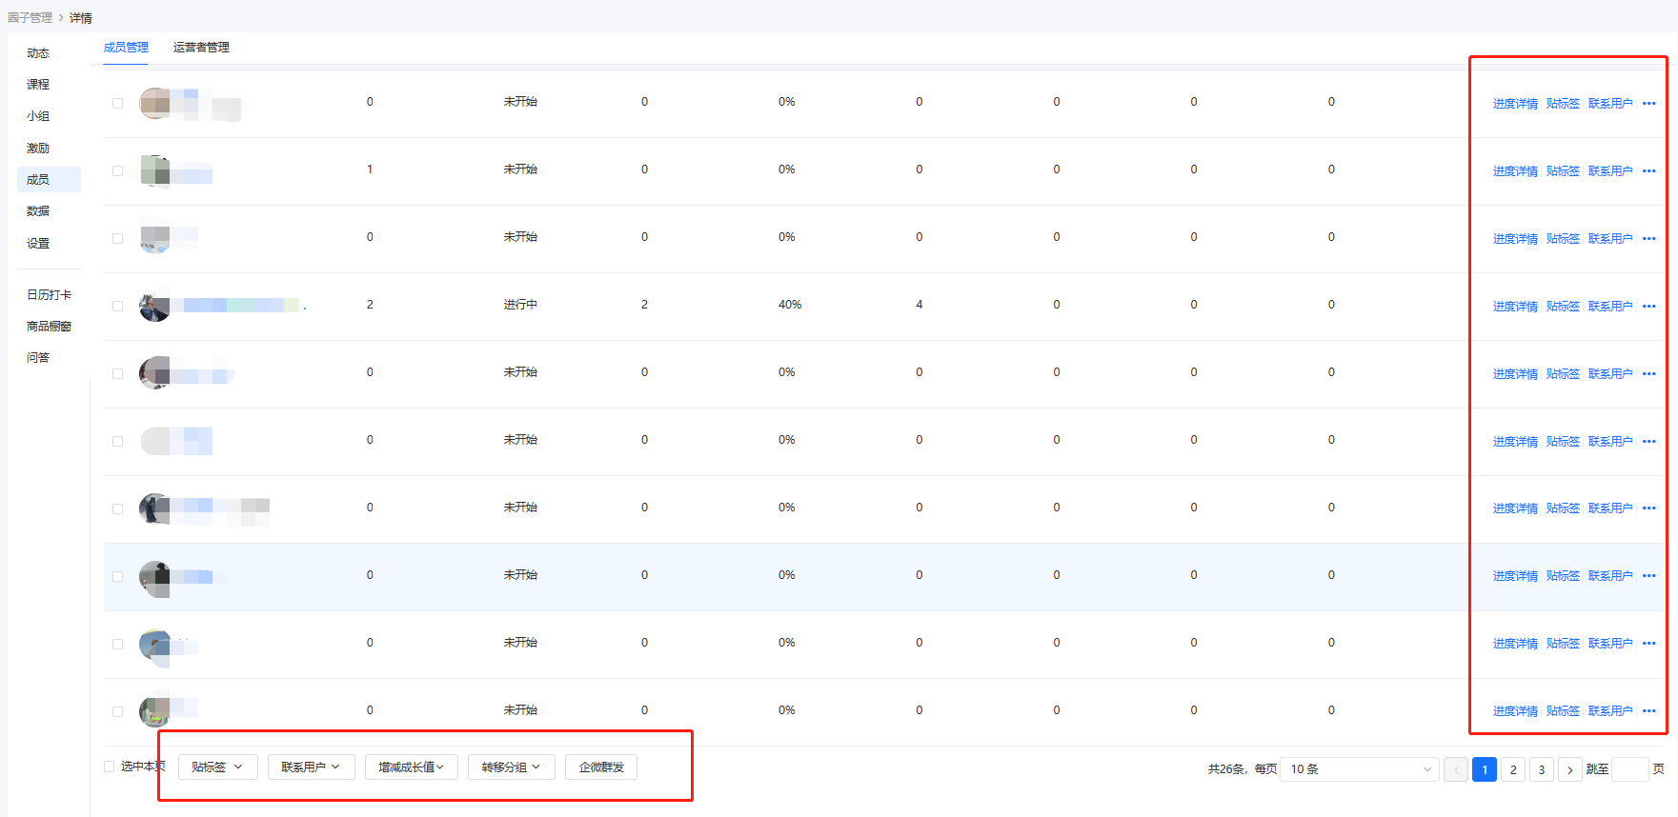
Task: Select the 成员管理 tab
Action: tap(126, 48)
